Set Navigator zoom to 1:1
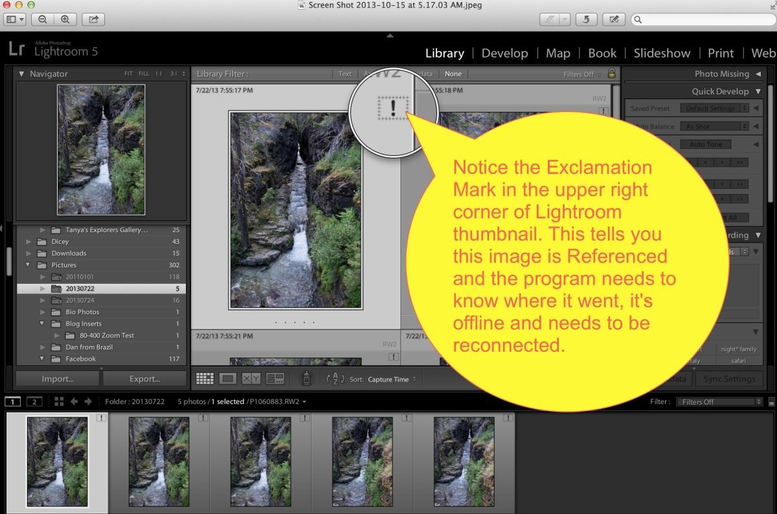This screenshot has width=777, height=514. click(x=159, y=74)
